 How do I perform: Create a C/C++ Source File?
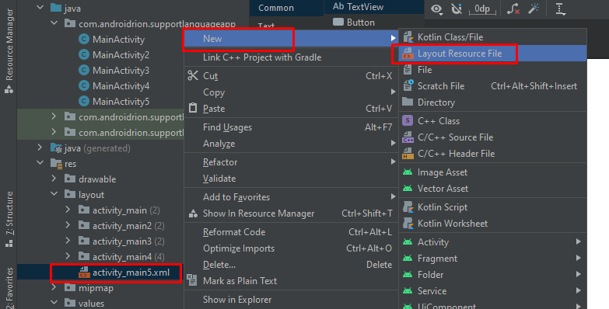coord(492,137)
